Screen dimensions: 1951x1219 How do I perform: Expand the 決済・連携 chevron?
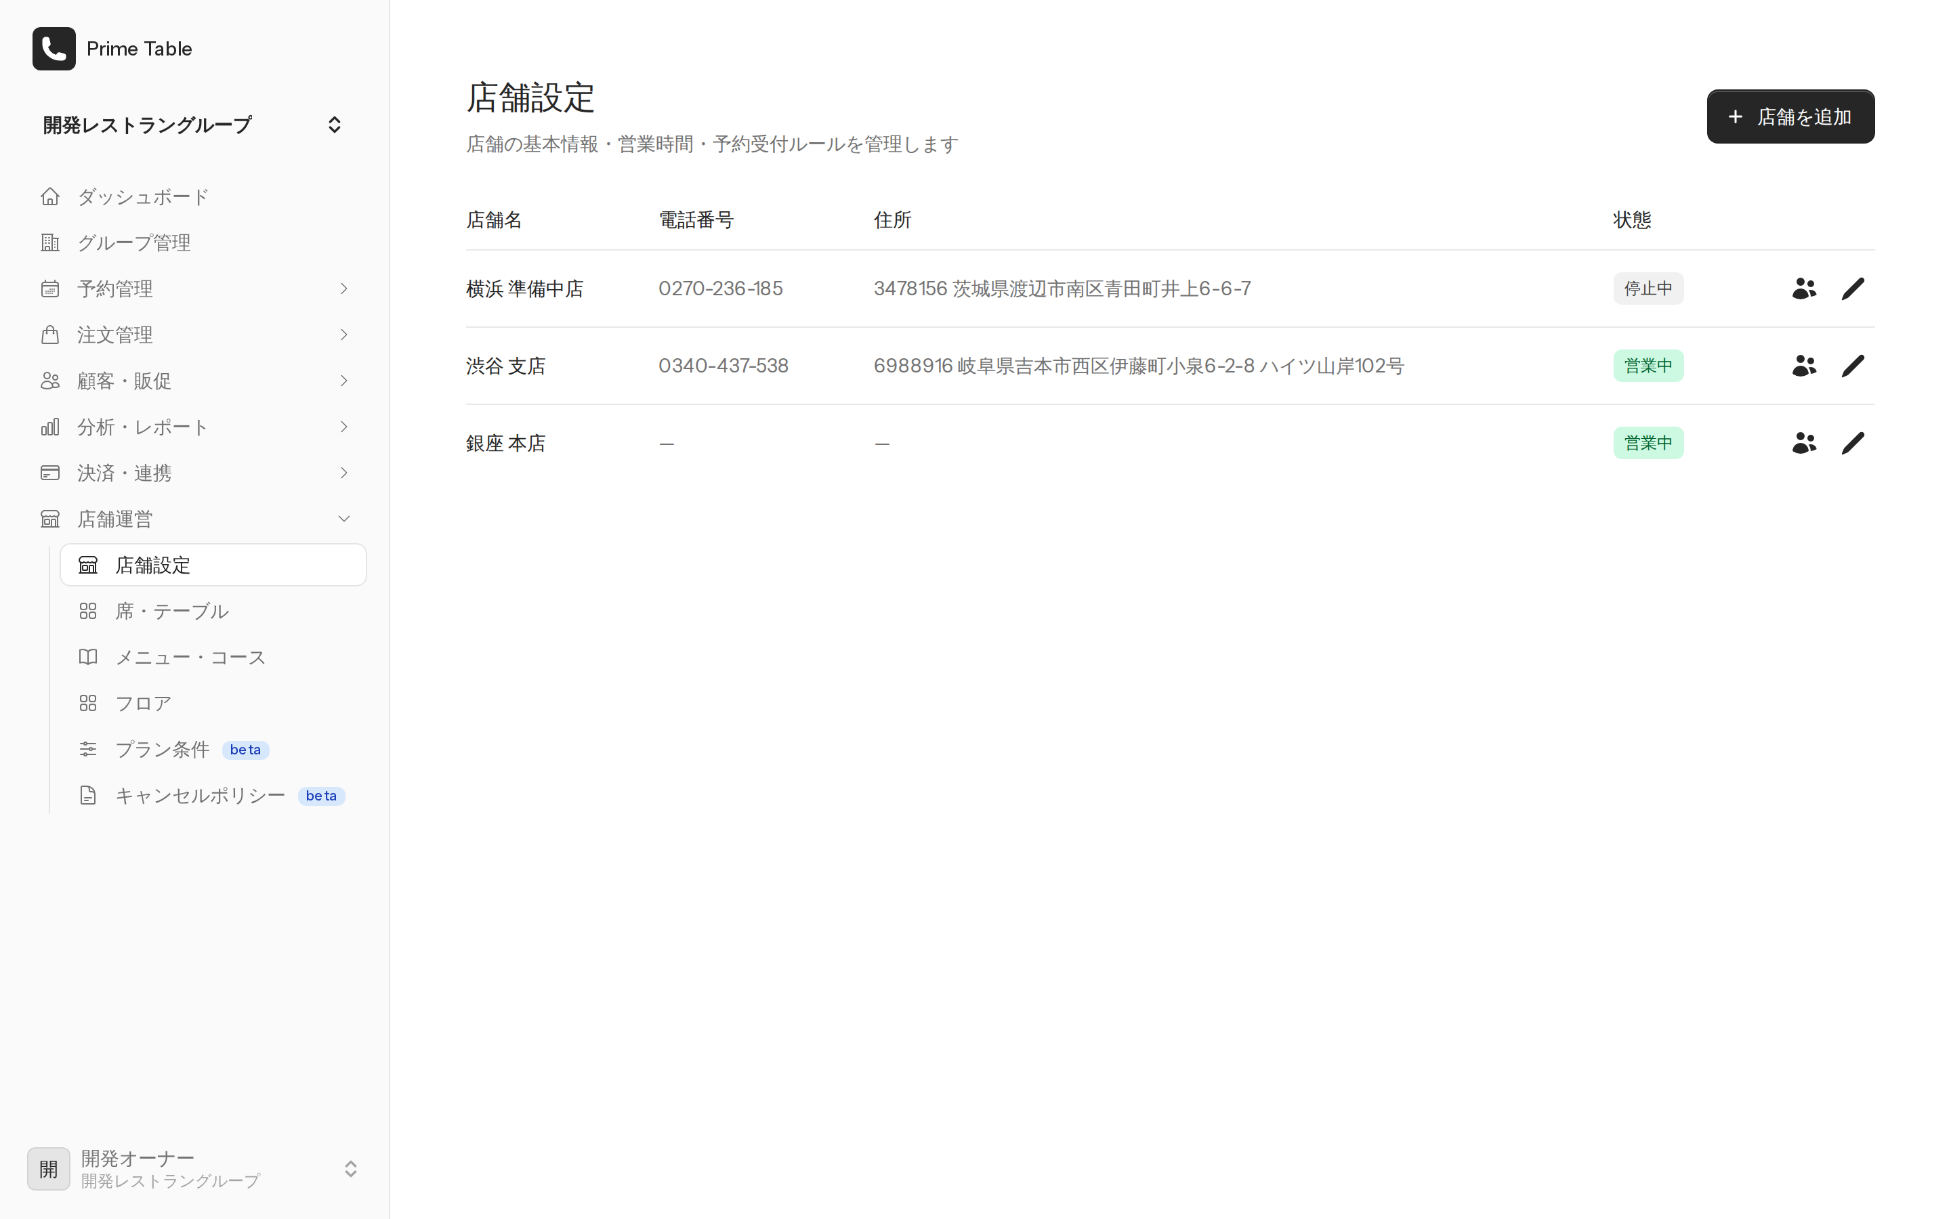click(344, 473)
